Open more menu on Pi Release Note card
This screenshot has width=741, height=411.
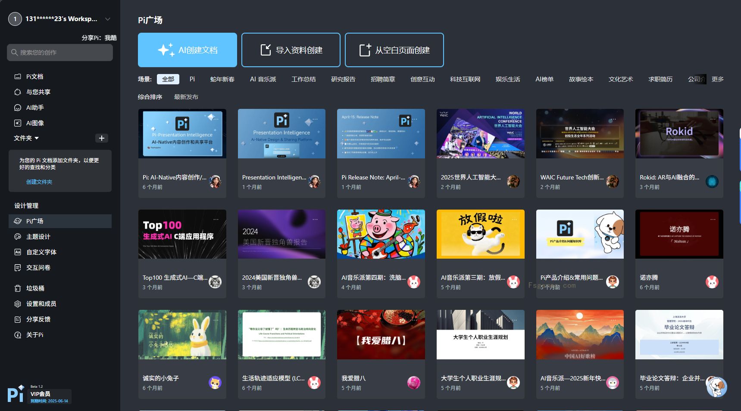pyautogui.click(x=415, y=119)
